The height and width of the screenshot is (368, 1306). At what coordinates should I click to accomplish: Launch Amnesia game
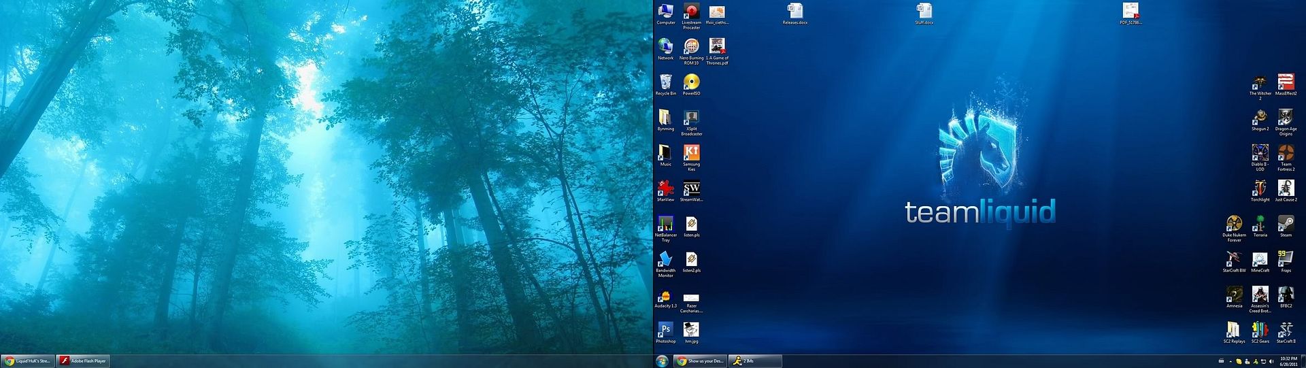(x=1234, y=297)
